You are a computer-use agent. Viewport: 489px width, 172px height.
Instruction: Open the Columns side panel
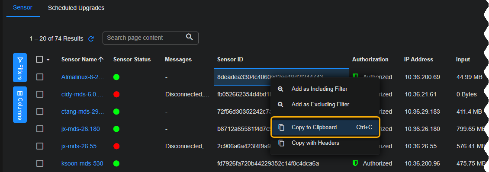tap(20, 105)
